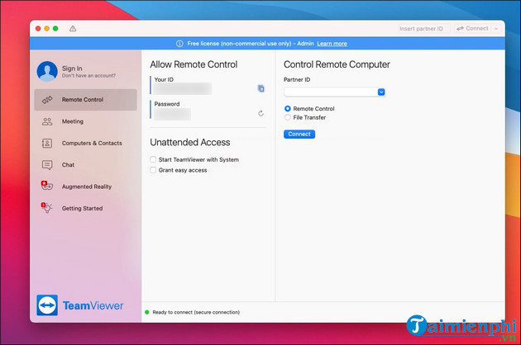Follow the Learn more link

click(x=332, y=44)
